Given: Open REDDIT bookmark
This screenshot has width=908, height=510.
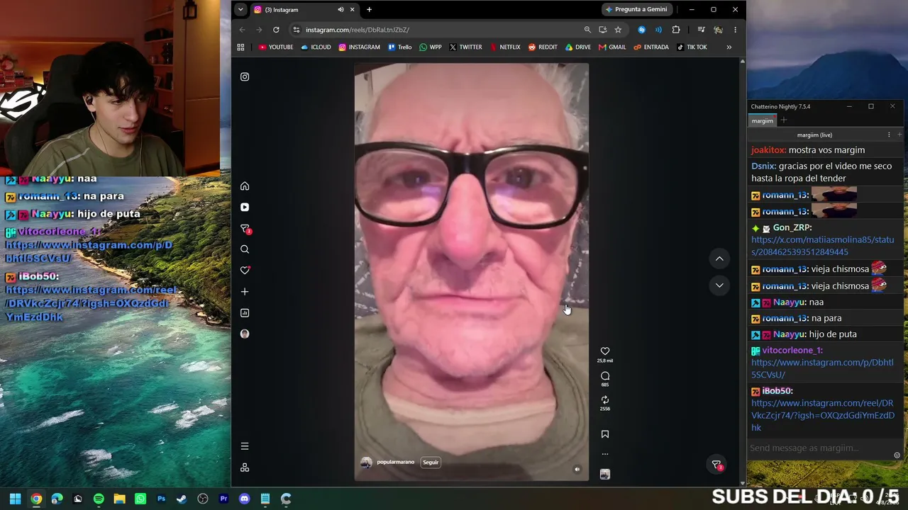Looking at the screenshot, I should [x=543, y=47].
